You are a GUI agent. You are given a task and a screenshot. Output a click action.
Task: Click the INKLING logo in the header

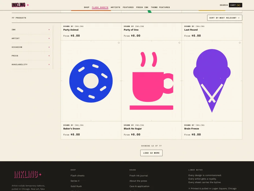tap(18, 5)
